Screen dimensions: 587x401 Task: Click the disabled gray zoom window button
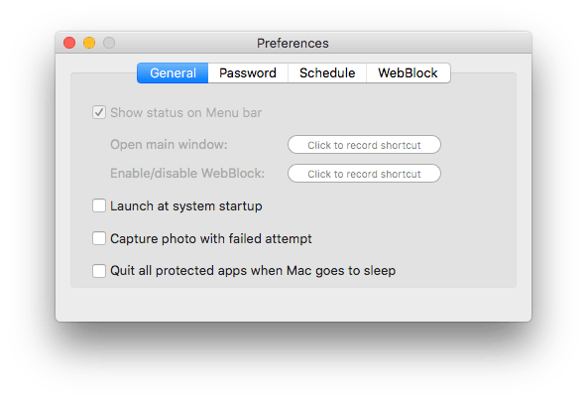click(109, 43)
